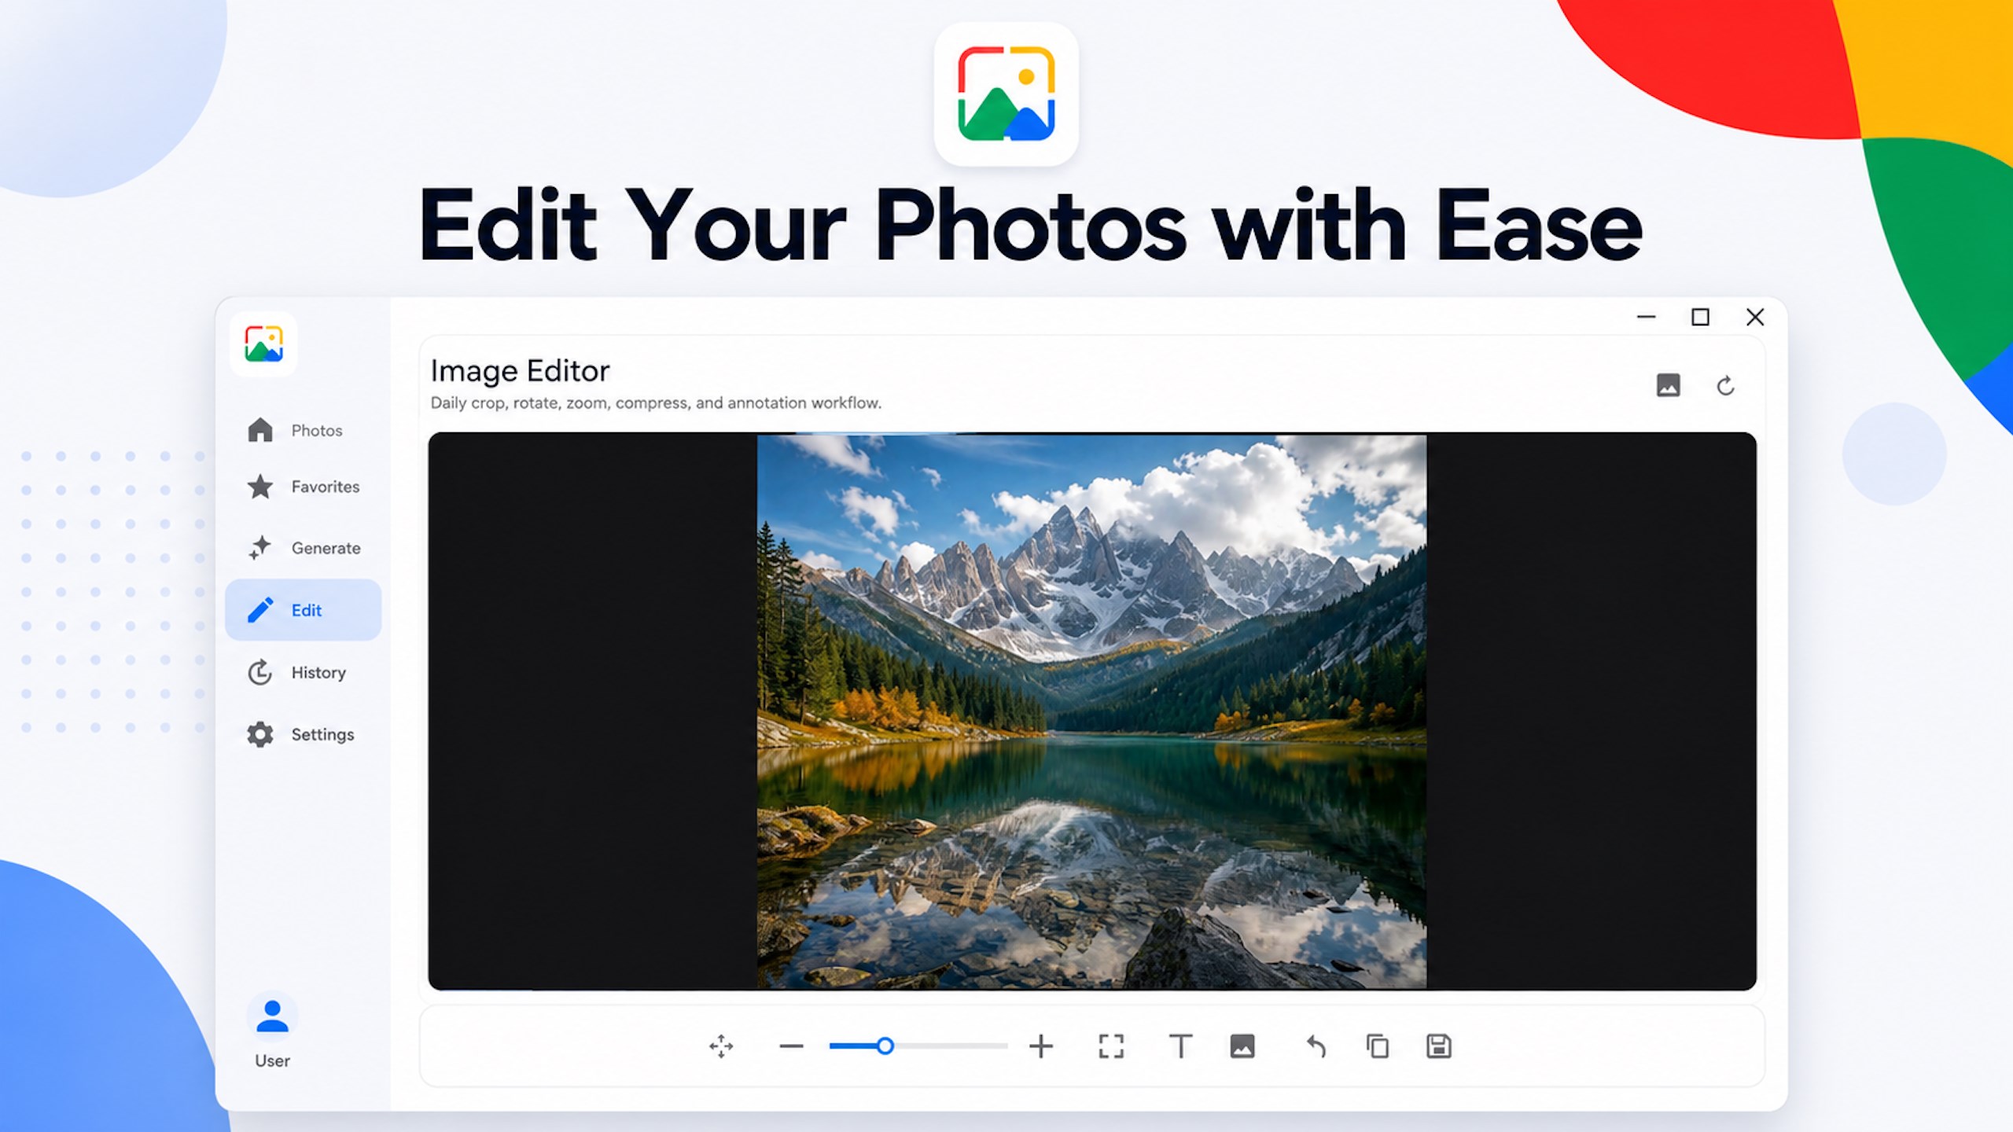The width and height of the screenshot is (2013, 1132).
Task: Click the User avatar icon
Action: [x=272, y=1016]
